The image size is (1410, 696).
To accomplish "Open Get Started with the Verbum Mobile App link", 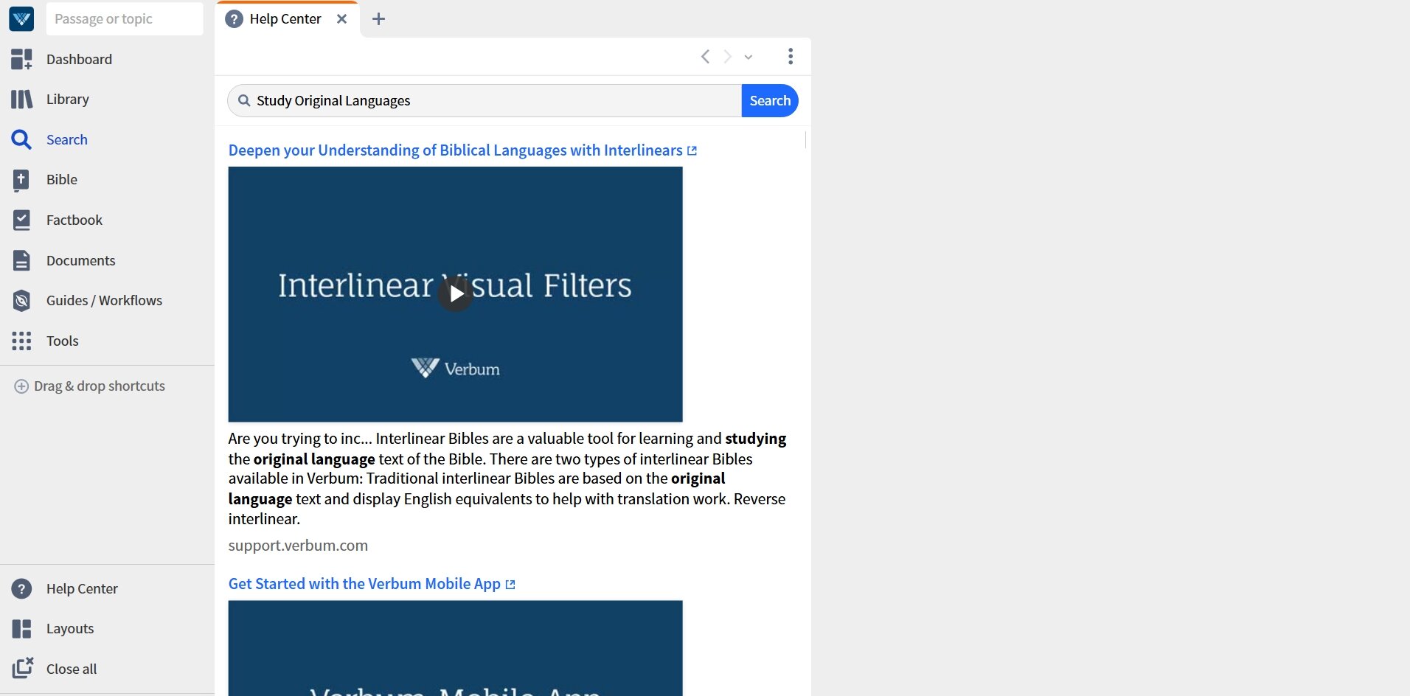I will [364, 584].
